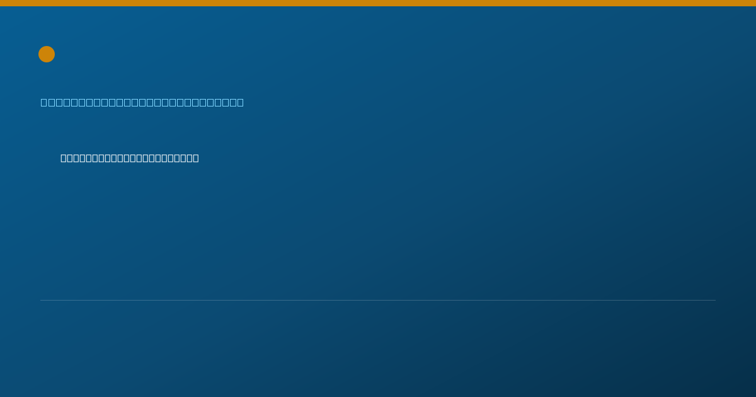Click left end of the divider line
The image size is (756, 397).
[42, 300]
